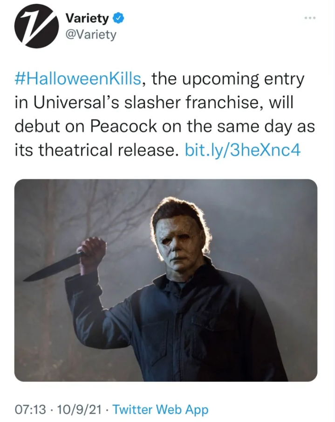Image resolution: width=335 pixels, height=422 pixels.
Task: Open the Twitter Web App source link
Action: click(x=160, y=410)
